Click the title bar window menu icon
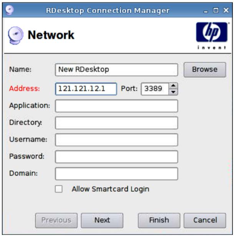The width and height of the screenshot is (234, 236). [x=10, y=10]
